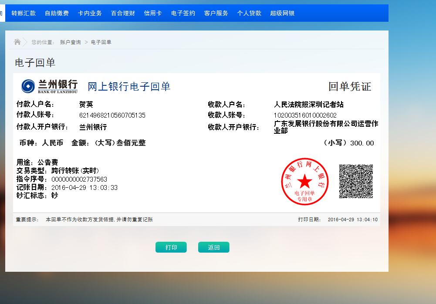Select the purpose 公告费
436x304 pixels.
point(48,162)
